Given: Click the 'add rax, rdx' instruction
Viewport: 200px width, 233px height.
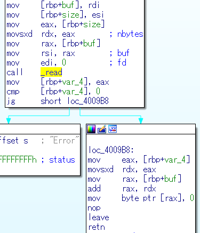Looking at the screenshot, I should (122, 188).
